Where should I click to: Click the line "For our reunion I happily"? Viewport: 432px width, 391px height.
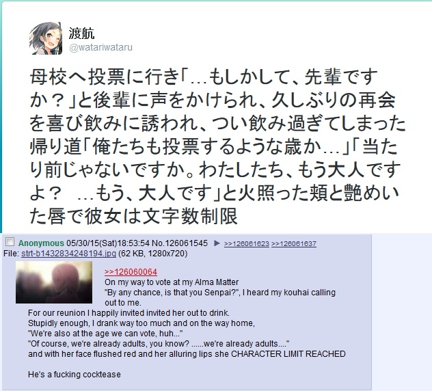(129, 313)
